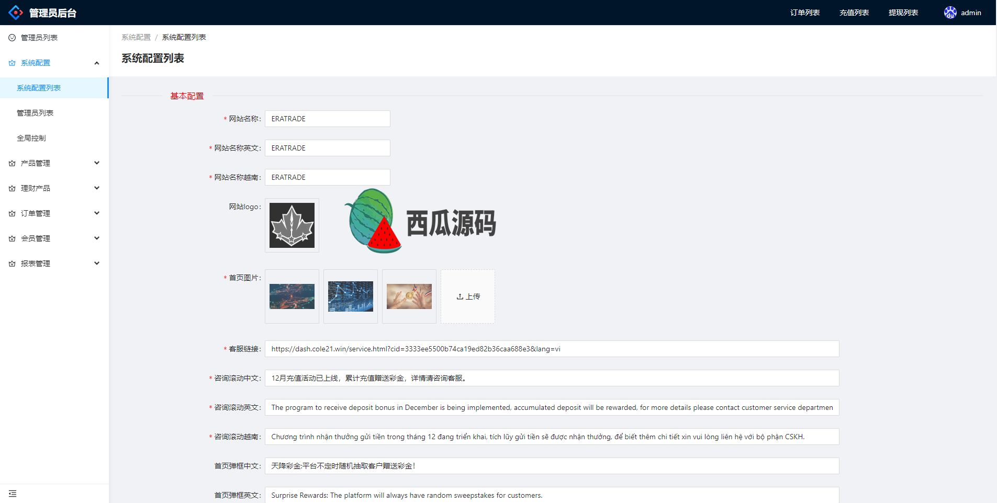The image size is (997, 503).
Task: Click the 网站logo label
Action: click(x=244, y=207)
